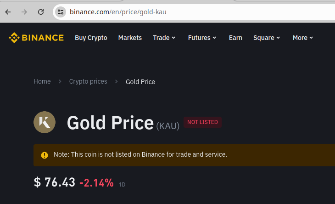Image resolution: width=335 pixels, height=204 pixels.
Task: Select the Markets menu item
Action: 130,38
